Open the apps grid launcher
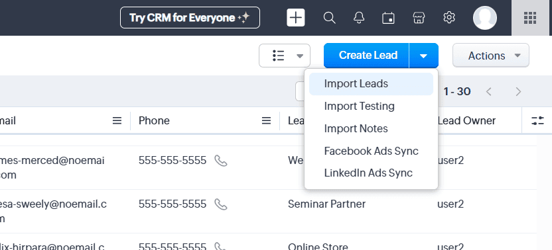The height and width of the screenshot is (250, 552). click(x=530, y=18)
